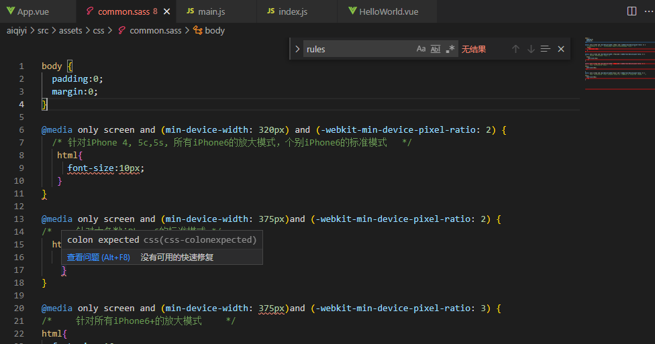Toggle Use Regular Expression option

tap(450, 49)
